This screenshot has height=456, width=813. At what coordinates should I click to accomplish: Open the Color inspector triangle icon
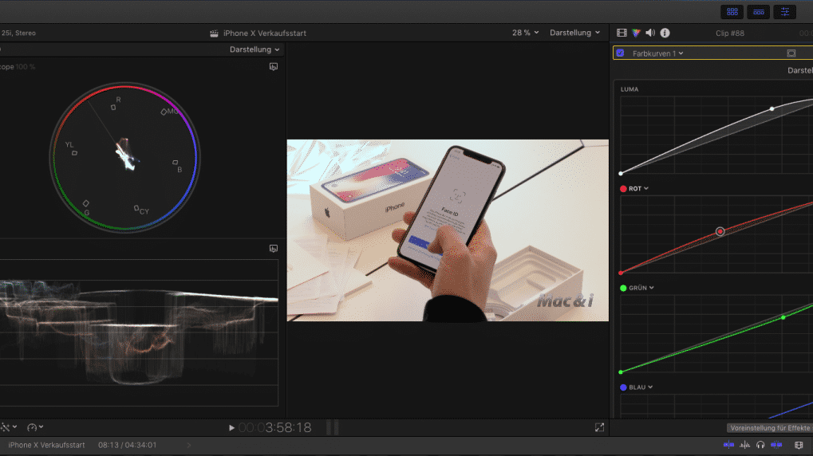tap(636, 33)
